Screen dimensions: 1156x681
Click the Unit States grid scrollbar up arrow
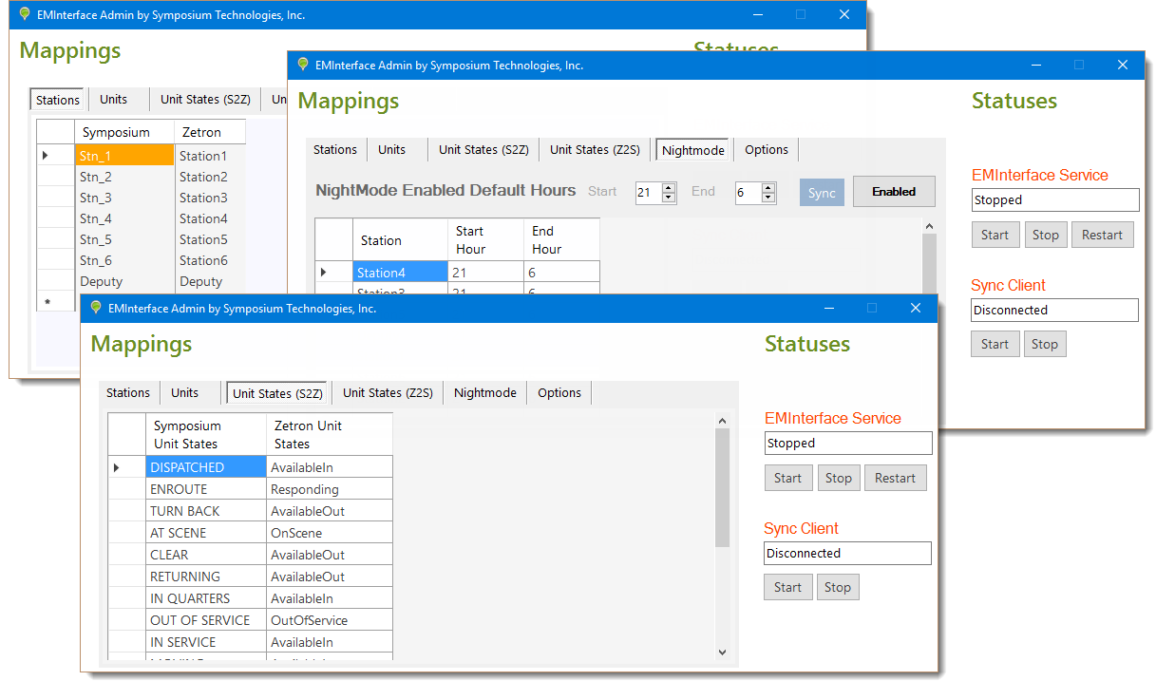point(722,421)
